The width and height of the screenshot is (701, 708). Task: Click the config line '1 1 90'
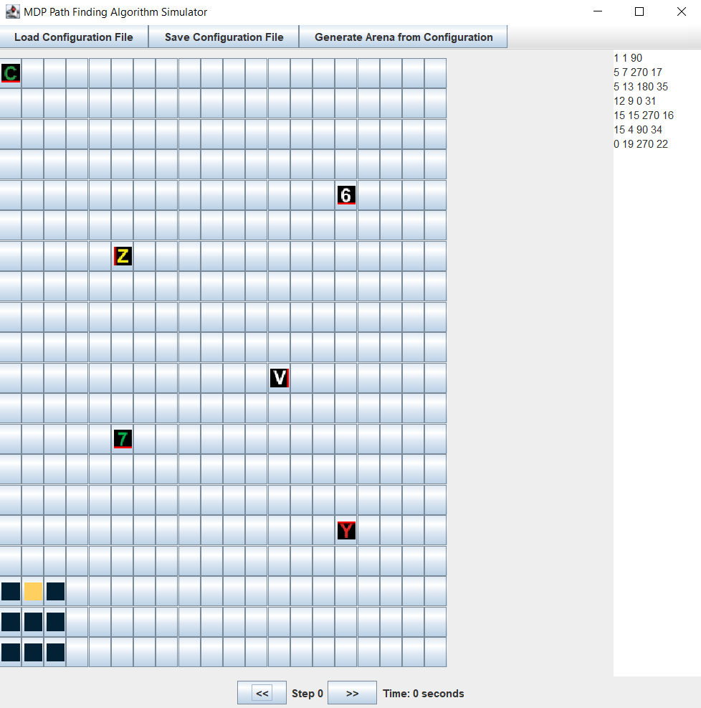(x=628, y=58)
